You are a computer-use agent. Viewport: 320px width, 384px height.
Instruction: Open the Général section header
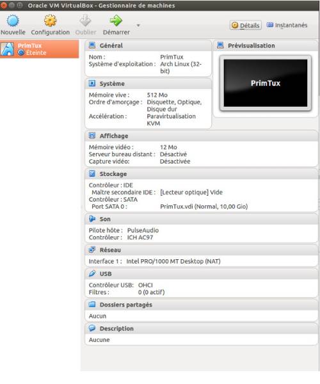point(148,45)
